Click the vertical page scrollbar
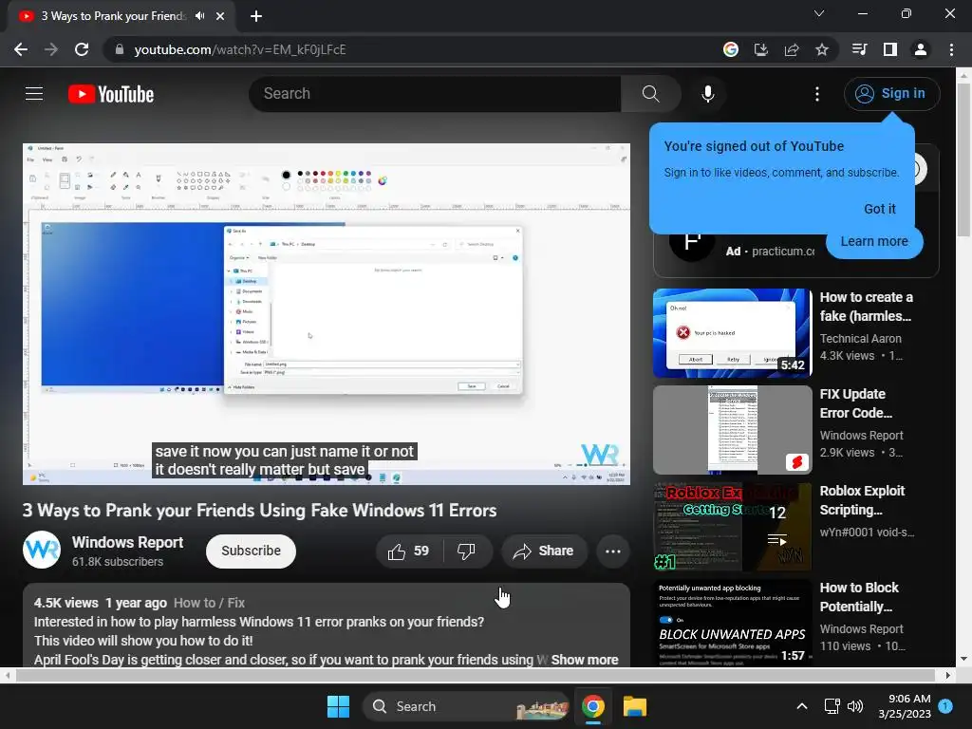Image resolution: width=972 pixels, height=729 pixels. (x=963, y=159)
